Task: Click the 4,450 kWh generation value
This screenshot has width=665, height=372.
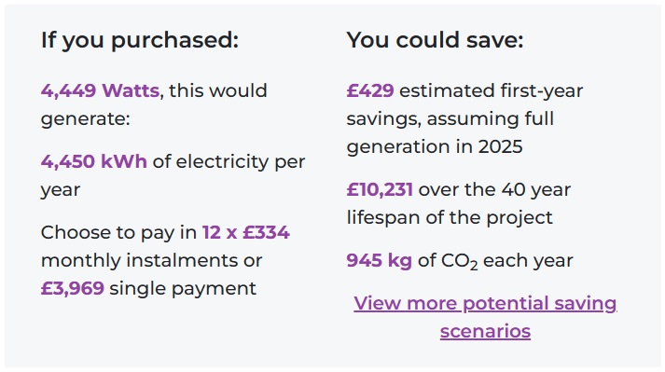Action: pos(94,161)
